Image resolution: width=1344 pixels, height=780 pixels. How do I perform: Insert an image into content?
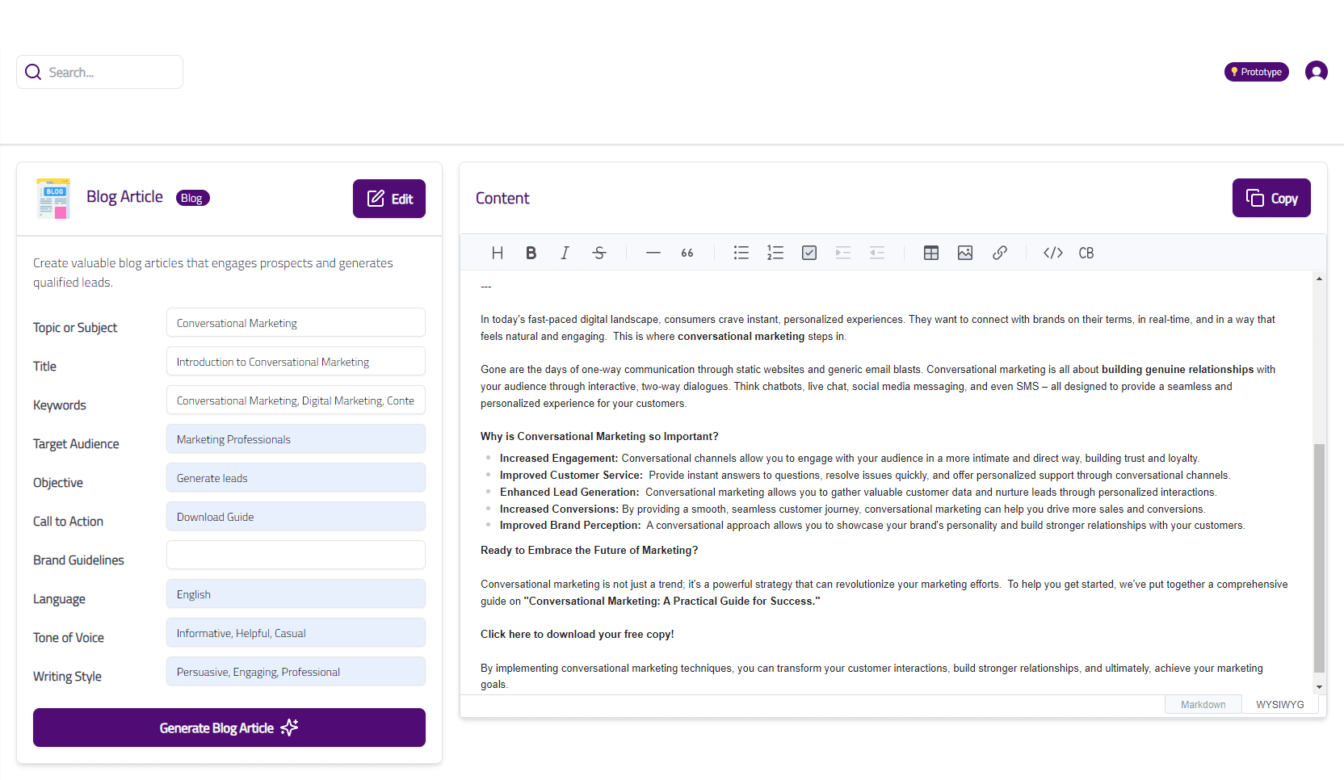coord(964,253)
